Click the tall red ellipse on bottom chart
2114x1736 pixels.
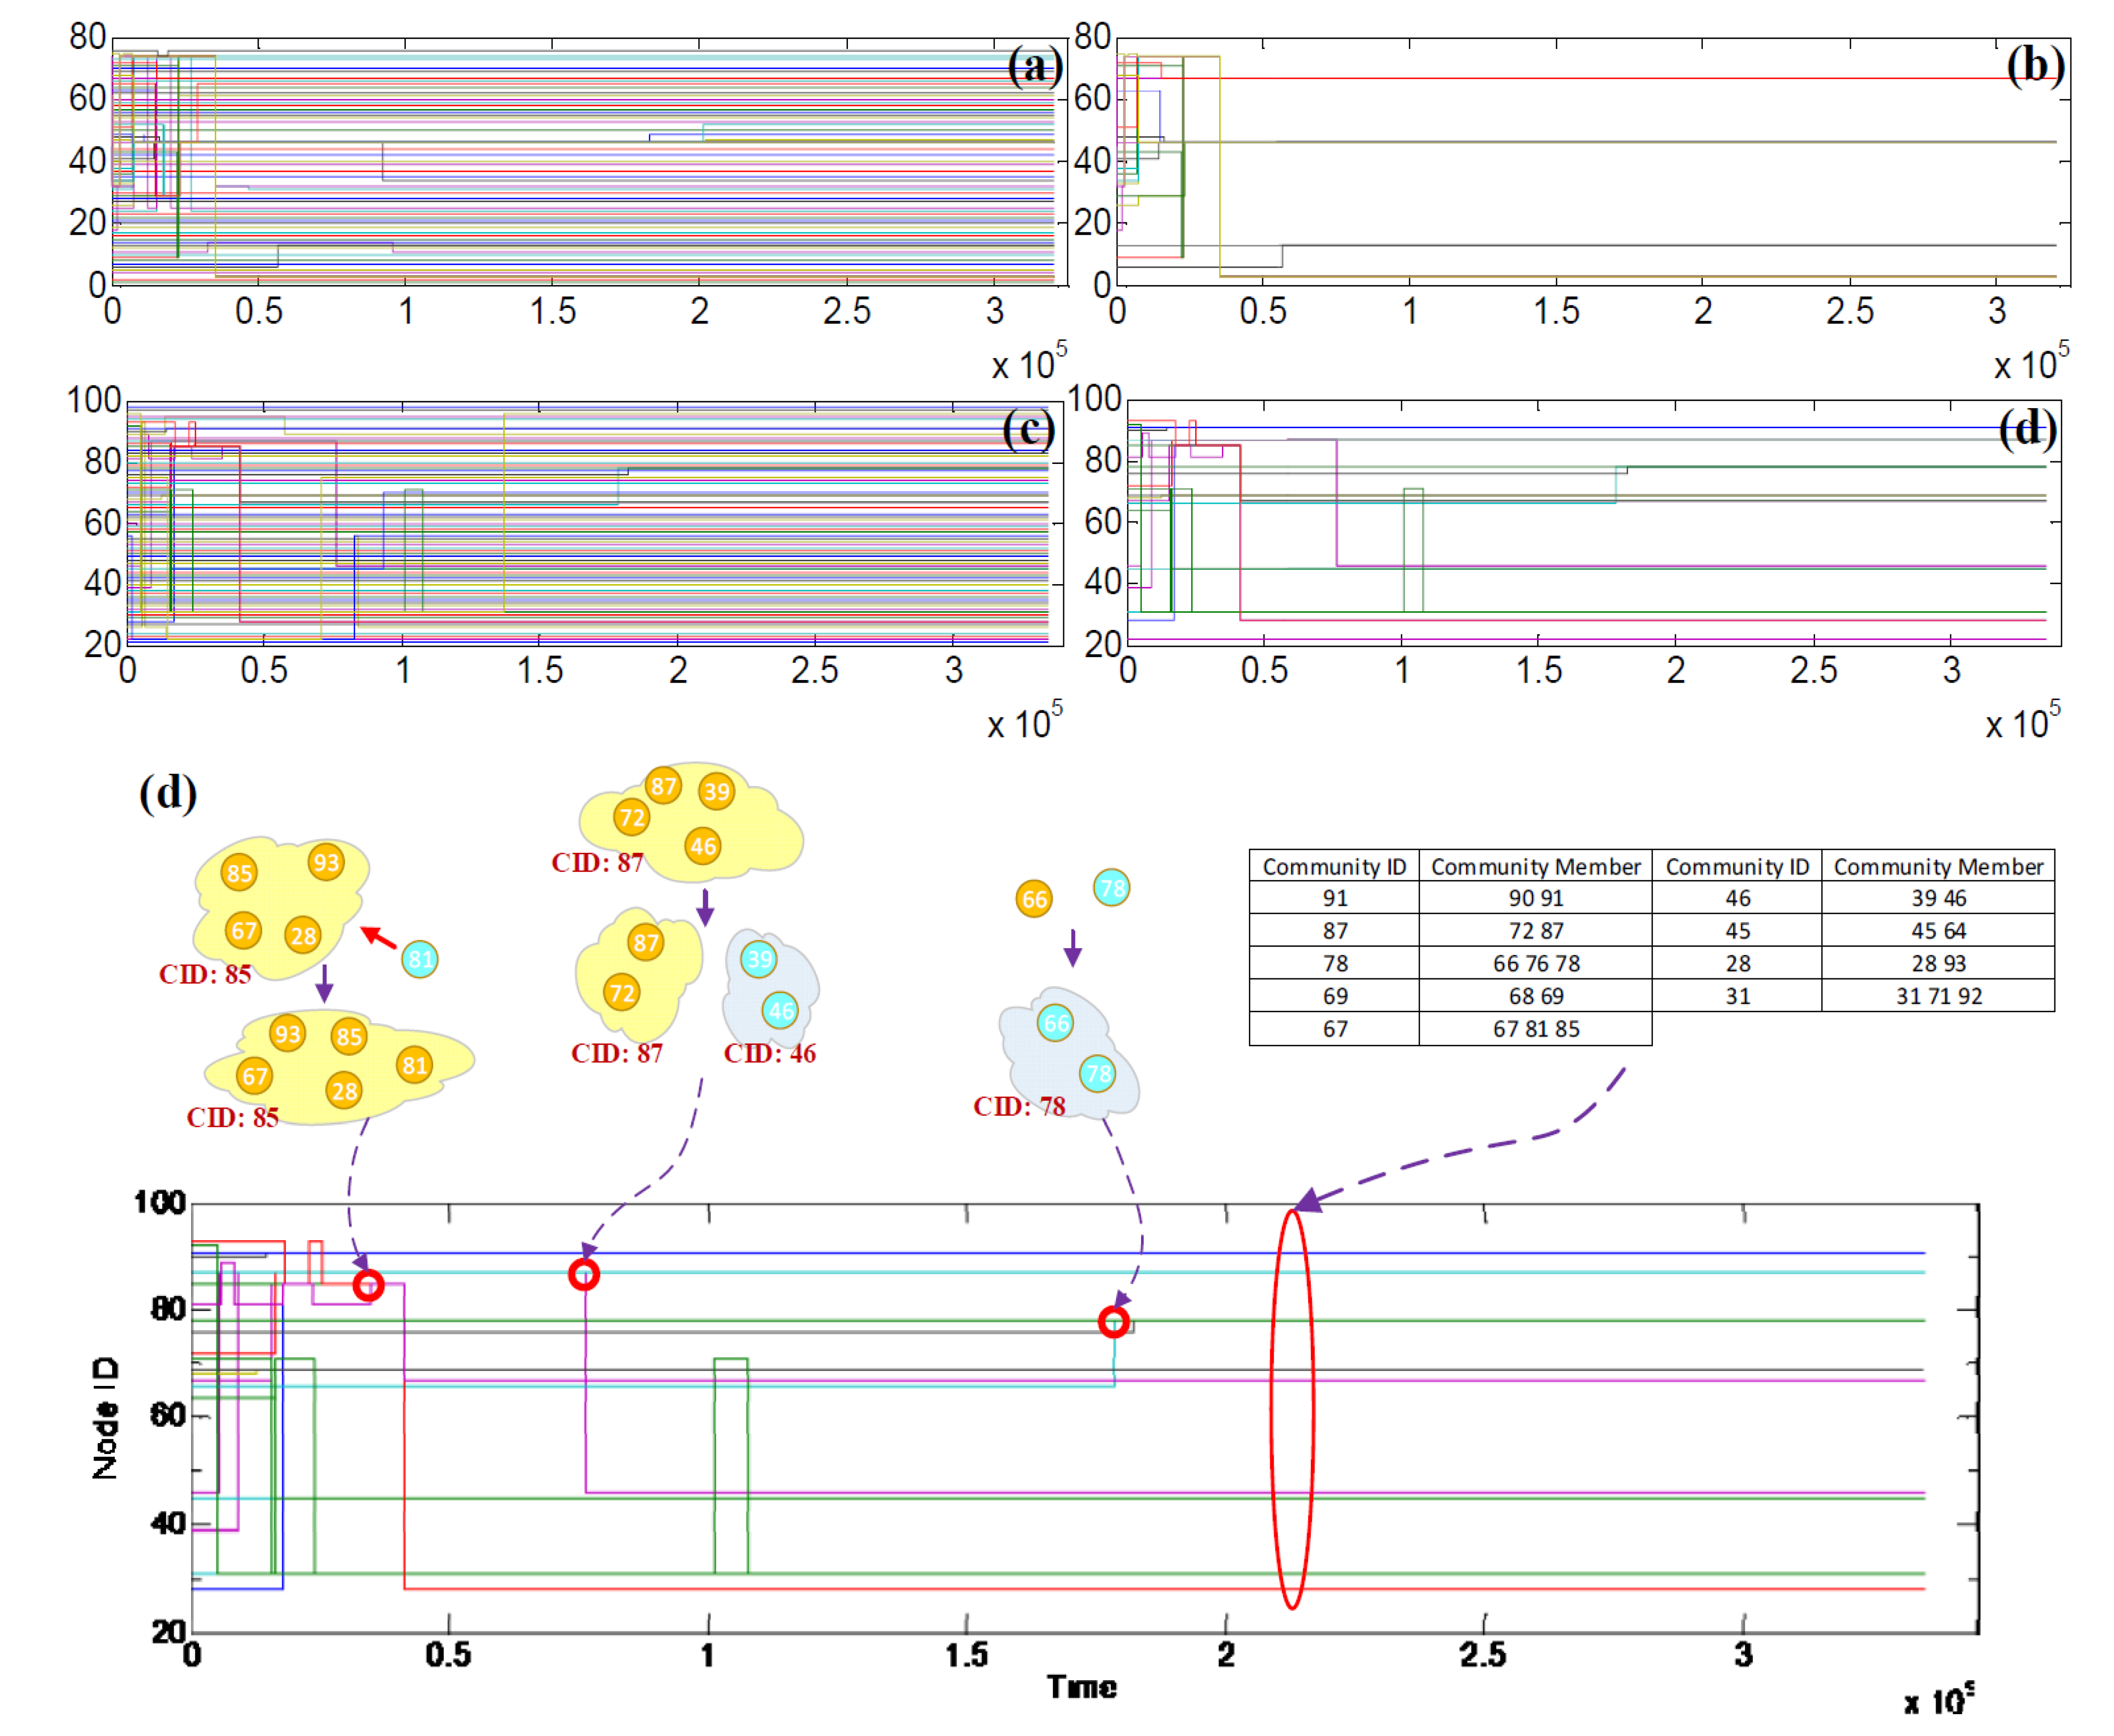click(x=1291, y=1410)
